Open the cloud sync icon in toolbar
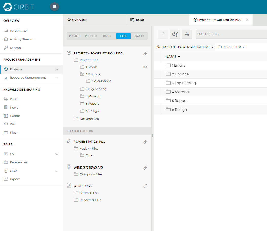 click(x=175, y=34)
